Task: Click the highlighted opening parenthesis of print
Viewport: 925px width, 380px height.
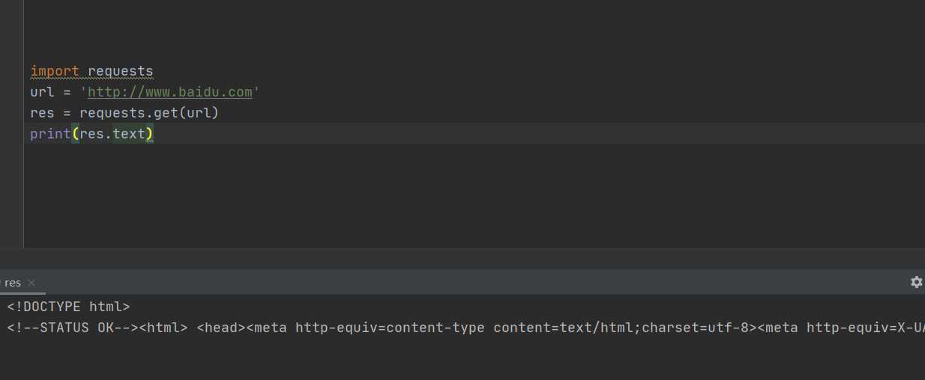Action: pos(75,134)
